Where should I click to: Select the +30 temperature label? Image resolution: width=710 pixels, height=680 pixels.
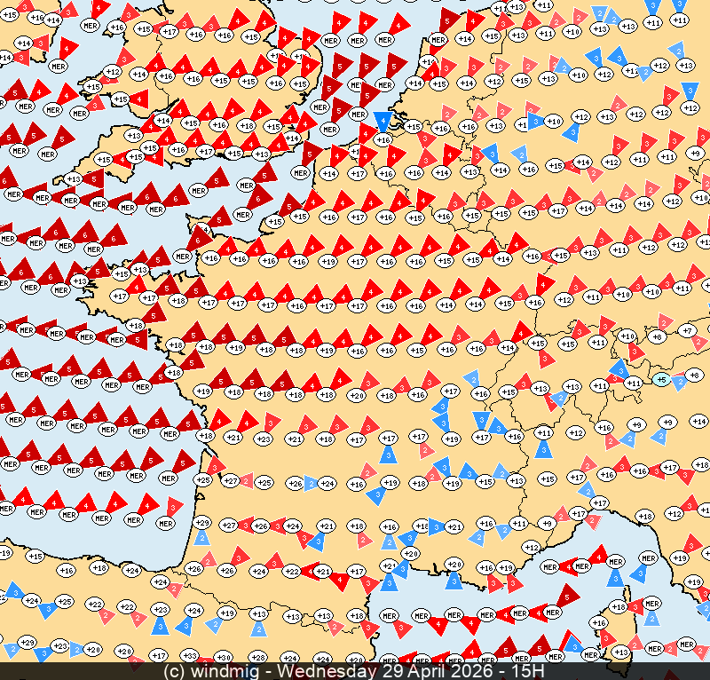point(224,657)
